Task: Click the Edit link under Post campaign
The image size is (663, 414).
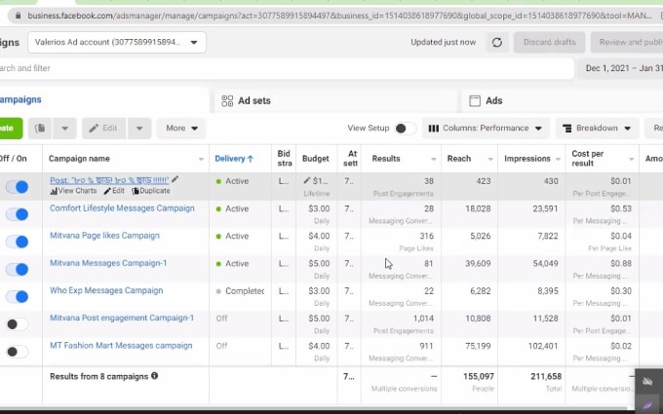Action: [114, 191]
